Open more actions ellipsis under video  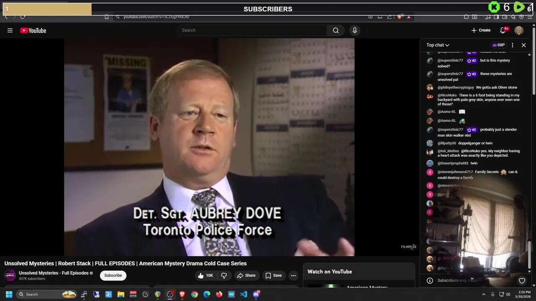[293, 275]
